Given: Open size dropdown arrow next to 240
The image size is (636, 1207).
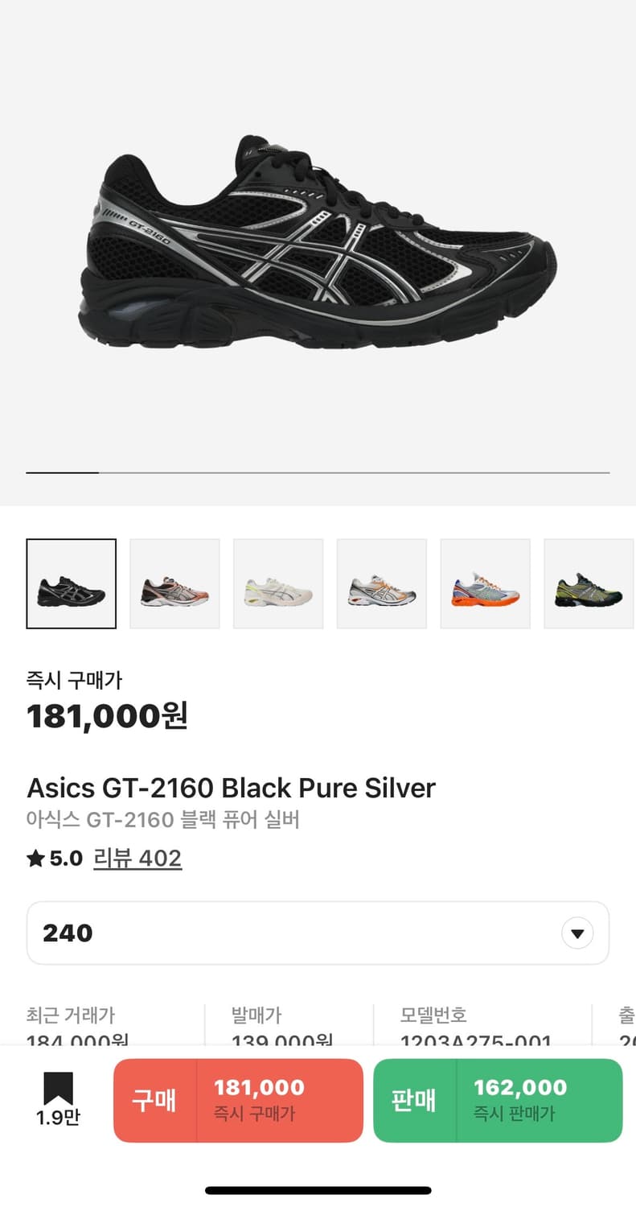Looking at the screenshot, I should click(x=577, y=933).
